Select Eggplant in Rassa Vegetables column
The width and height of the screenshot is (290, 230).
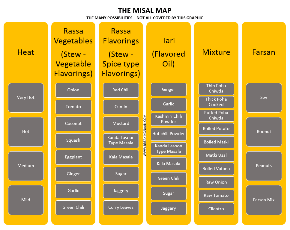[73, 157]
